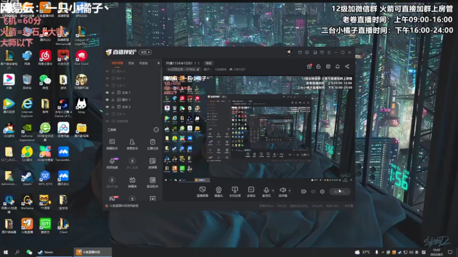The image size is (458, 257).
Task: Open the gift box icon with red badge
Action: (x=309, y=66)
